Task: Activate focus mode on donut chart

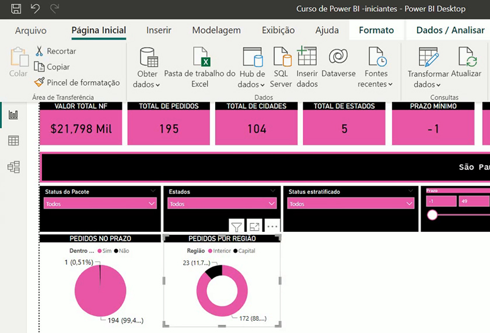Action: click(254, 226)
